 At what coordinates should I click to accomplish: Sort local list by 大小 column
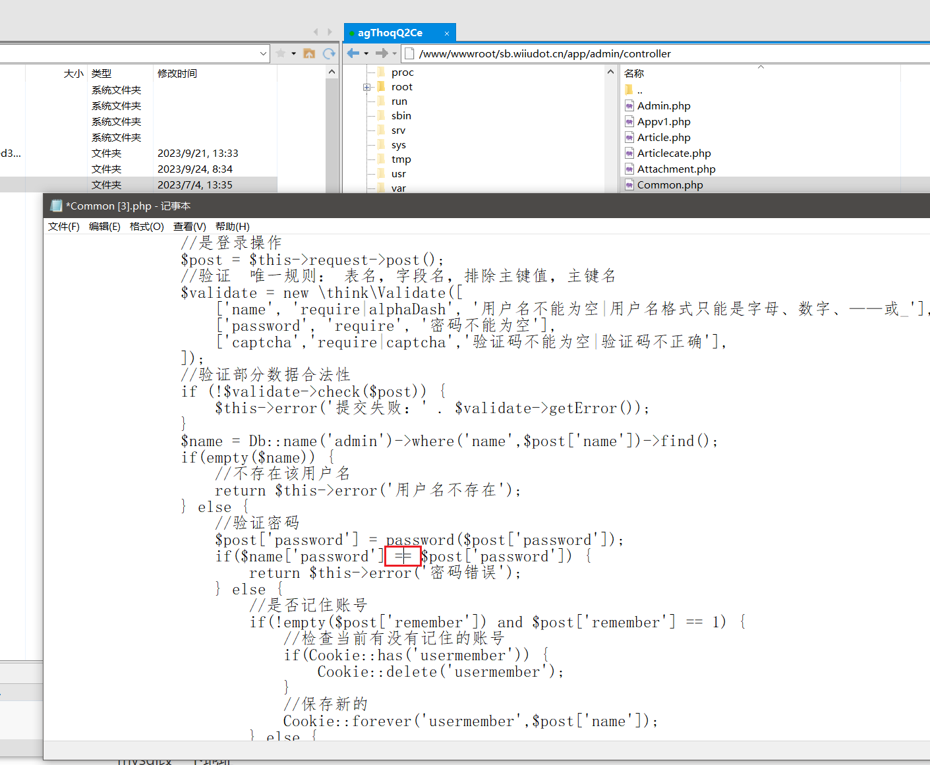pos(74,73)
